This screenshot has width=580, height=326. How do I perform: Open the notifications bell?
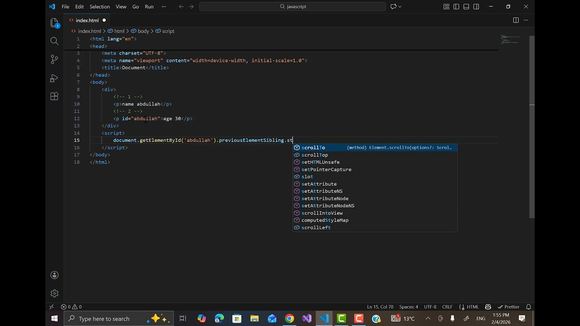pos(528,307)
